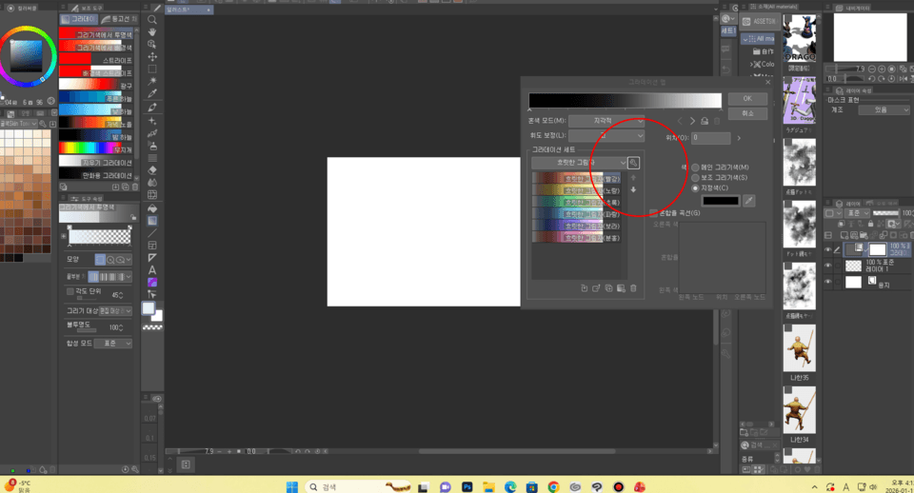Select the 지정색(C) radio button
The width and height of the screenshot is (914, 493).
pos(695,188)
